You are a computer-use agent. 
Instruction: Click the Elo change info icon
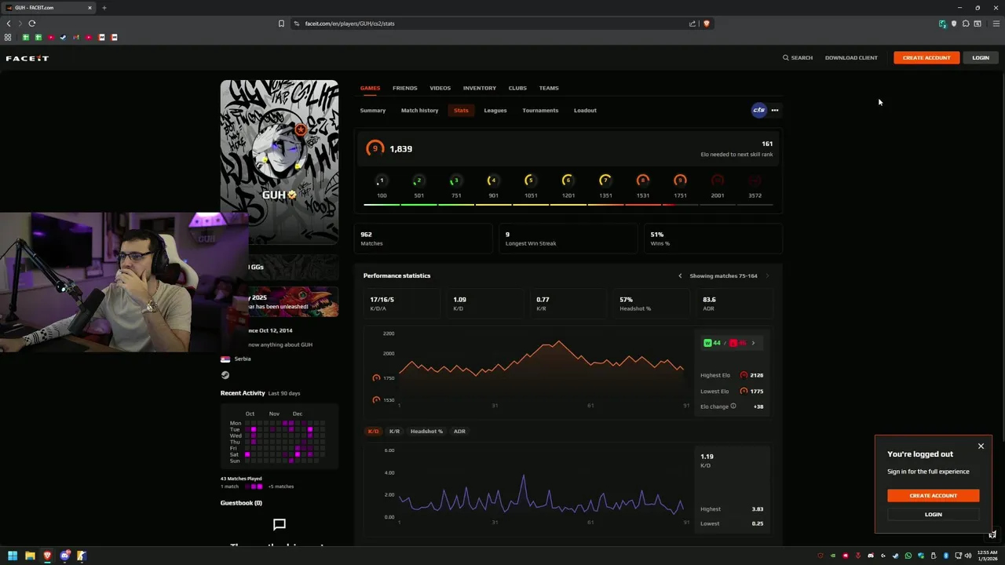pyautogui.click(x=733, y=406)
